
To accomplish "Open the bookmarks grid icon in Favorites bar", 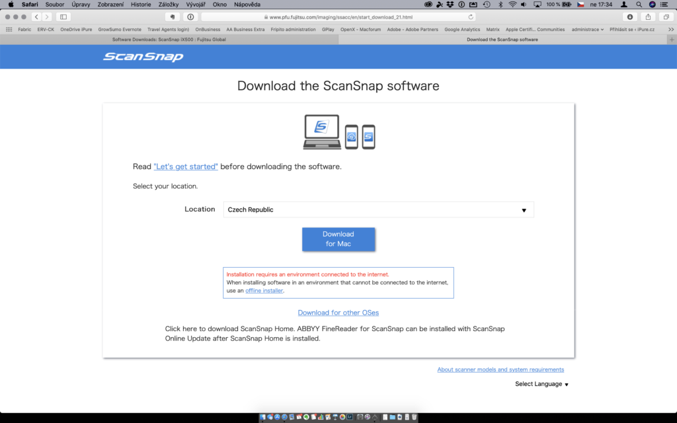I will pyautogui.click(x=9, y=29).
